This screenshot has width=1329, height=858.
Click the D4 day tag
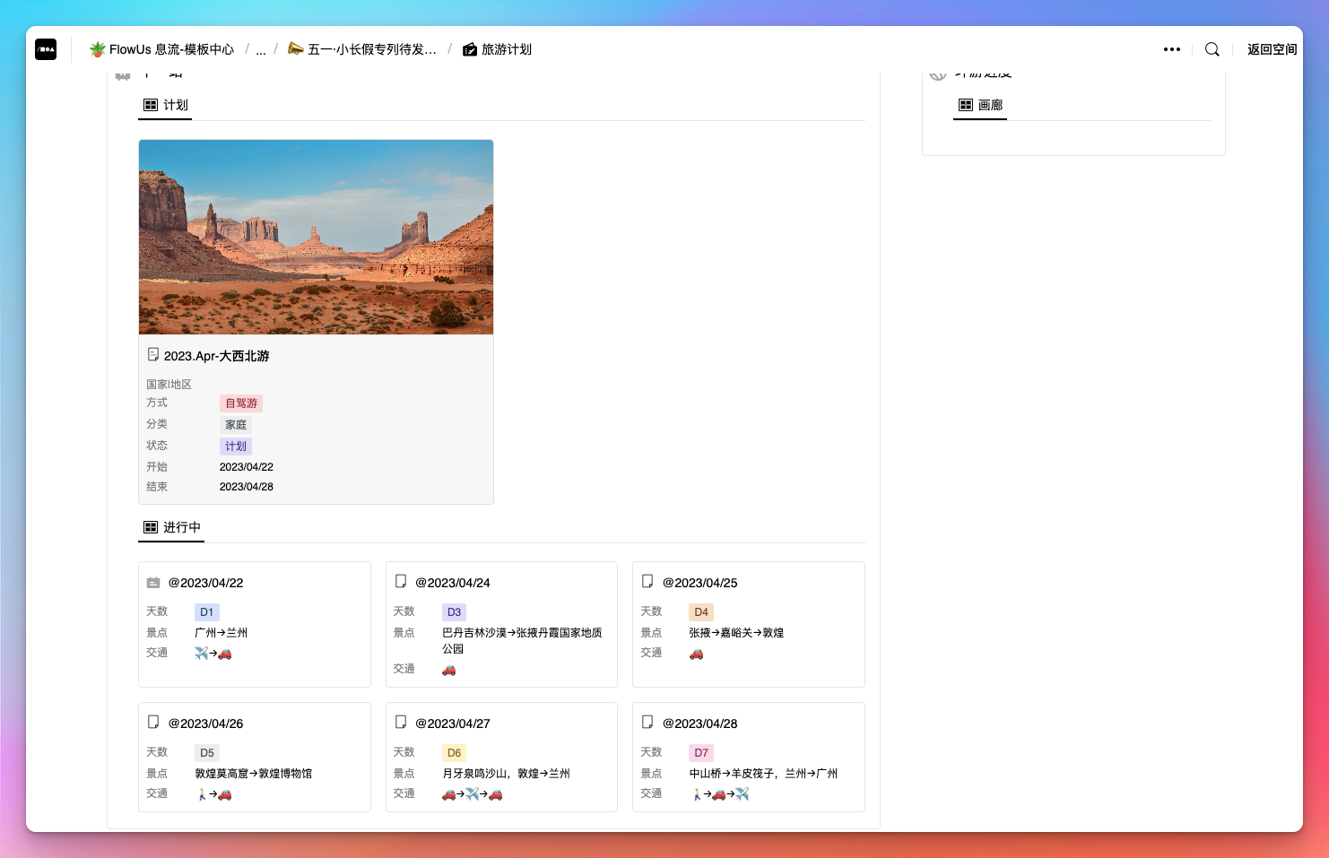tap(701, 612)
